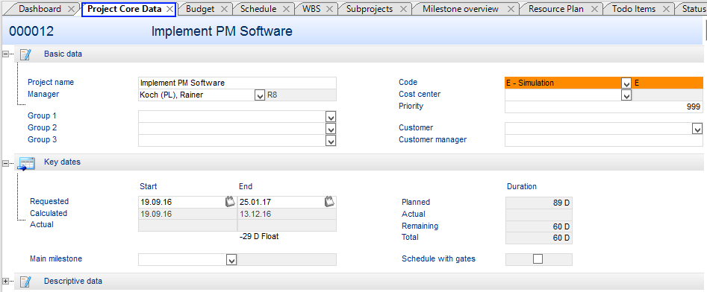This screenshot has height=292, width=707.
Task: Click the project number 000012
Action: coord(31,31)
